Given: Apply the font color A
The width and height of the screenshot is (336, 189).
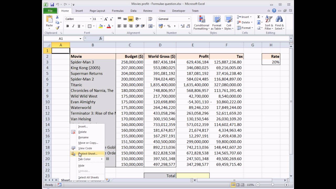Looking at the screenshot, I should [x=109, y=26].
